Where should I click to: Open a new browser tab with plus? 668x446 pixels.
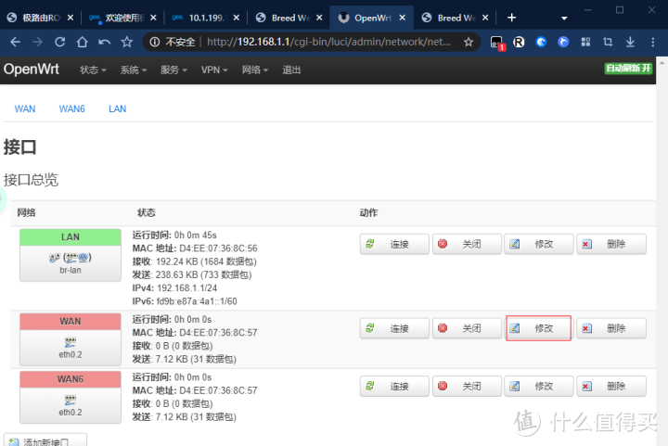[x=511, y=18]
